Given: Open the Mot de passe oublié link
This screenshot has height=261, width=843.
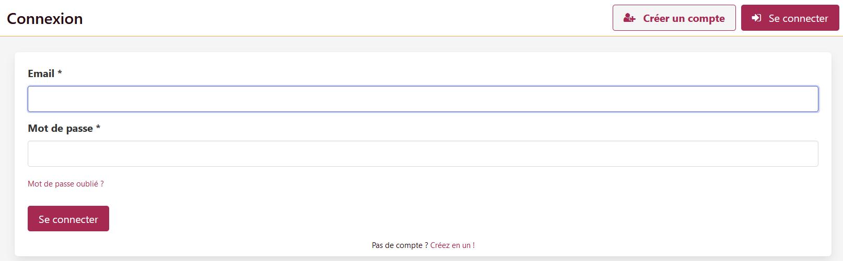Looking at the screenshot, I should point(66,184).
